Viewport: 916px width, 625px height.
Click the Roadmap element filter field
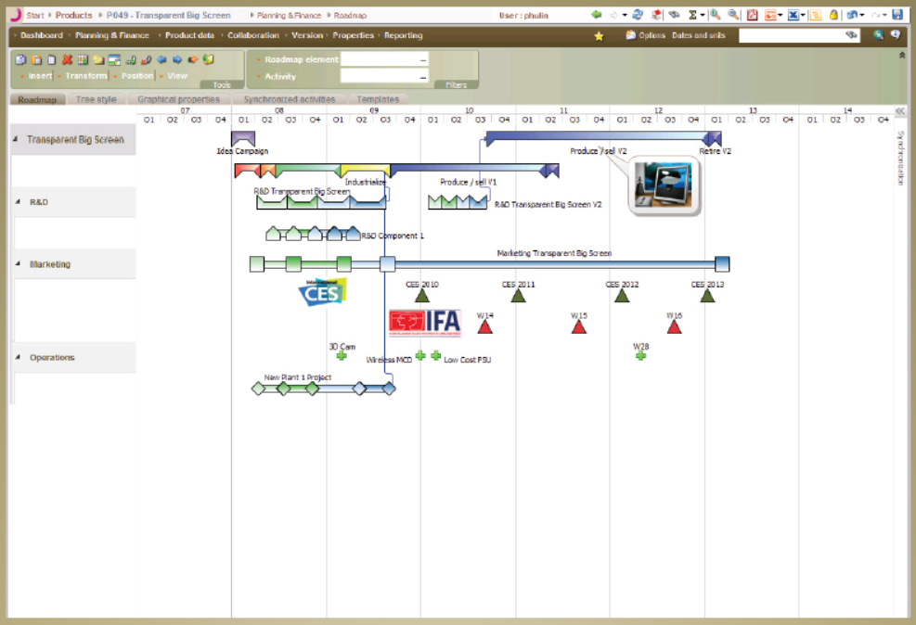pyautogui.click(x=384, y=59)
